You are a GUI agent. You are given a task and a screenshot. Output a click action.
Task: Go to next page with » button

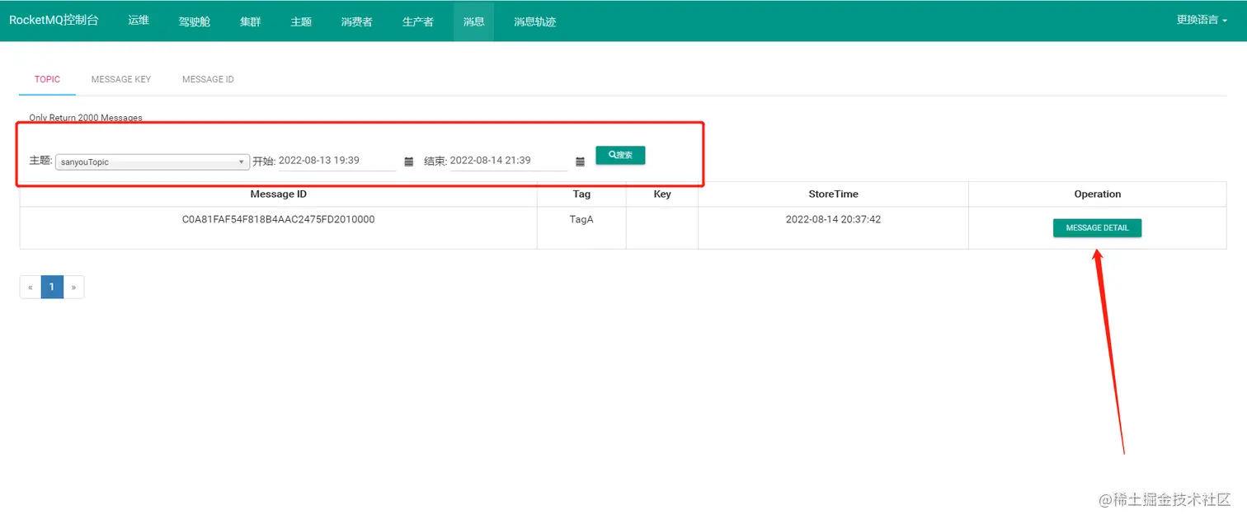point(73,287)
